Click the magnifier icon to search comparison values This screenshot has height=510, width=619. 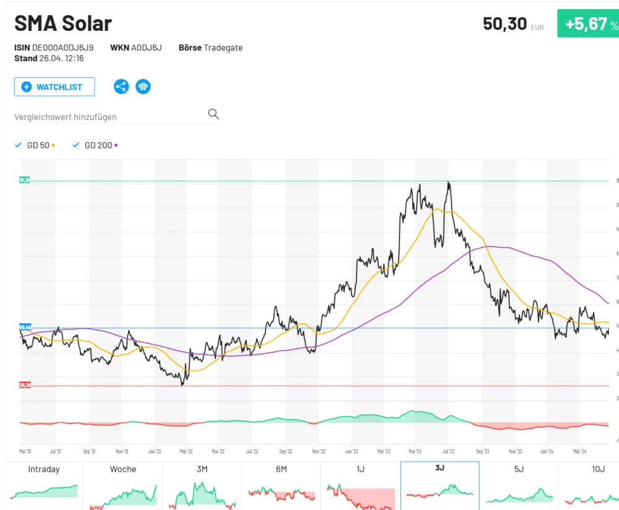(x=214, y=114)
